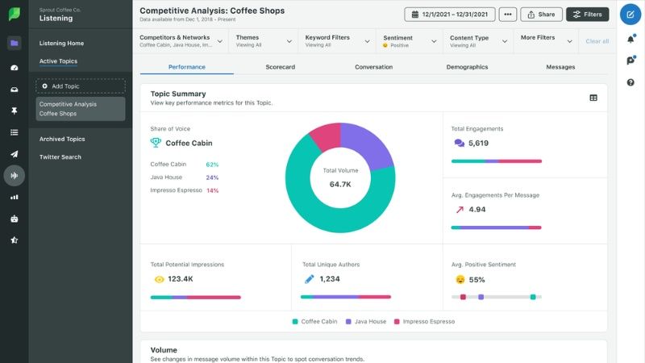Open the notifications bell icon
Screen dimensions: 645x363
click(x=630, y=39)
